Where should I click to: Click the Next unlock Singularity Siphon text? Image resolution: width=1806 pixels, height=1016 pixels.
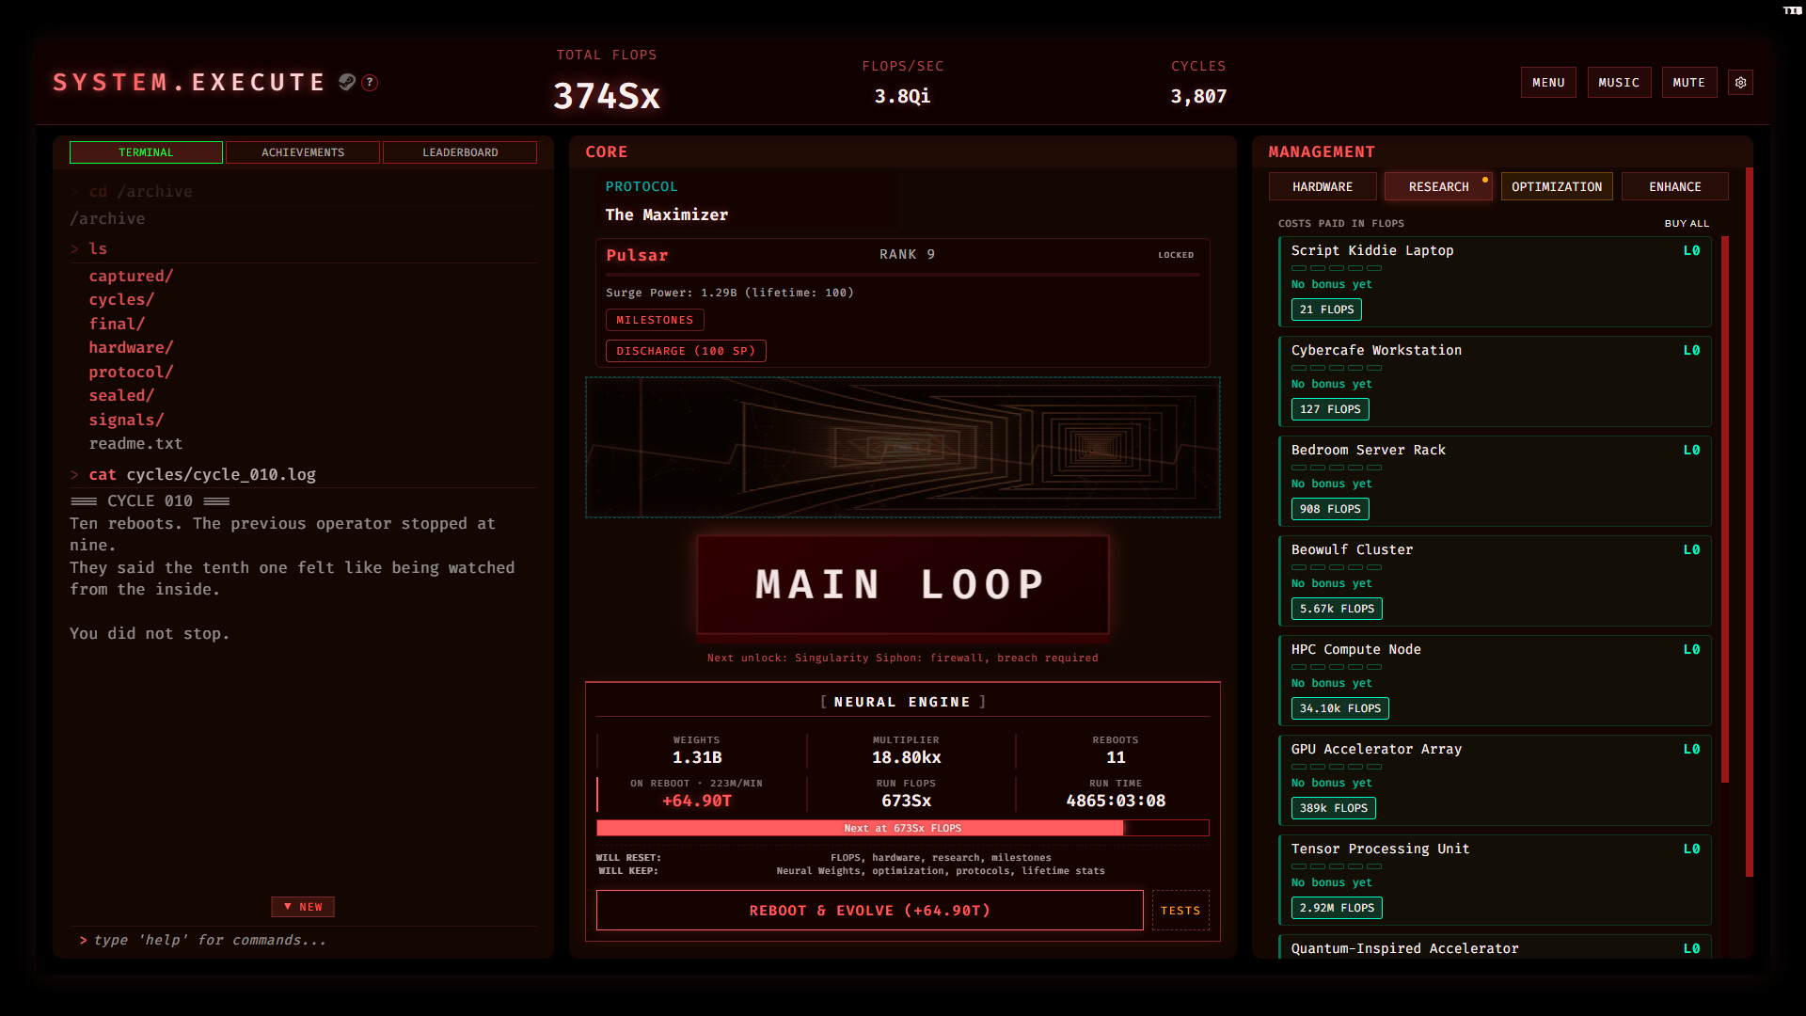click(902, 658)
